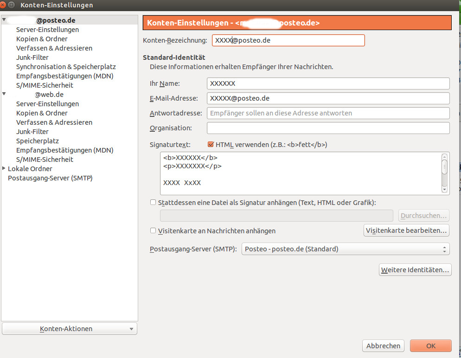Select Postausgang-Server (SMTP) in the sidebar
Image resolution: width=461 pixels, height=358 pixels.
[50, 178]
